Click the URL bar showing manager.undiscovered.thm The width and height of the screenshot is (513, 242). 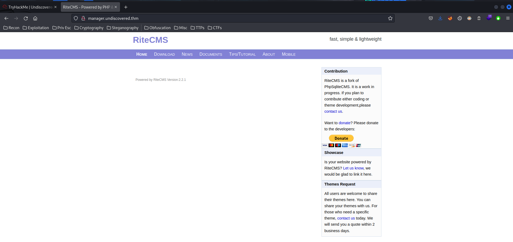pos(233,18)
